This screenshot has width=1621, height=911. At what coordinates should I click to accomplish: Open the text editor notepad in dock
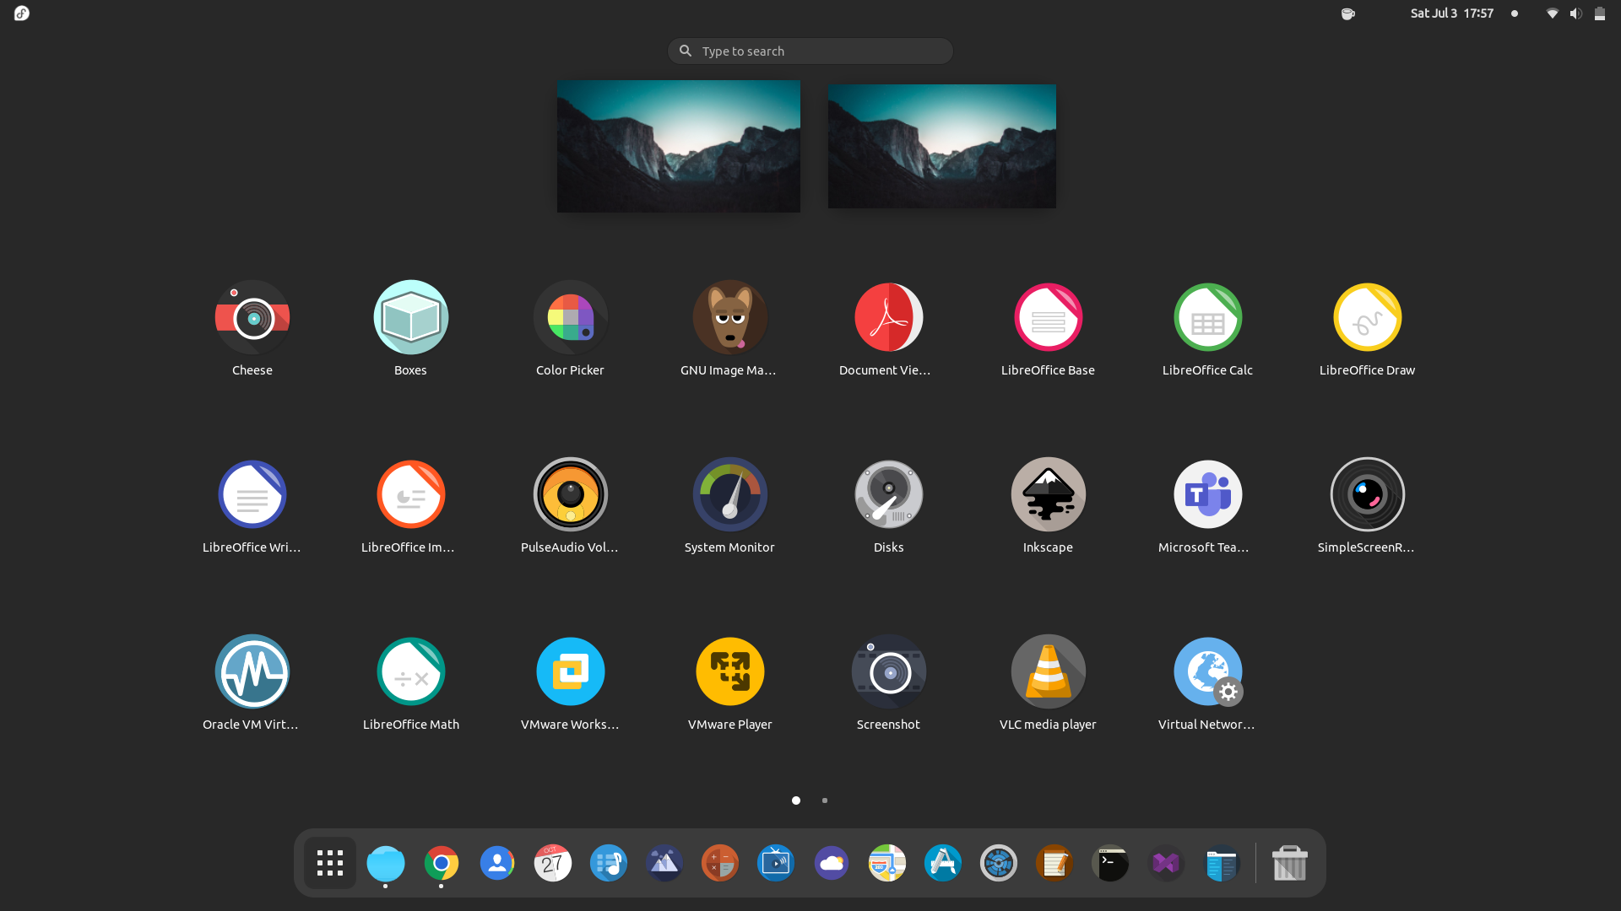(x=1054, y=863)
